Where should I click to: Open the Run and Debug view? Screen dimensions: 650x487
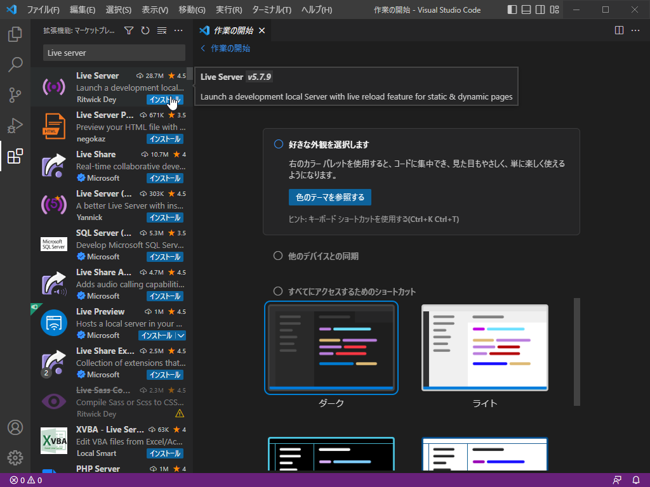[x=15, y=126]
